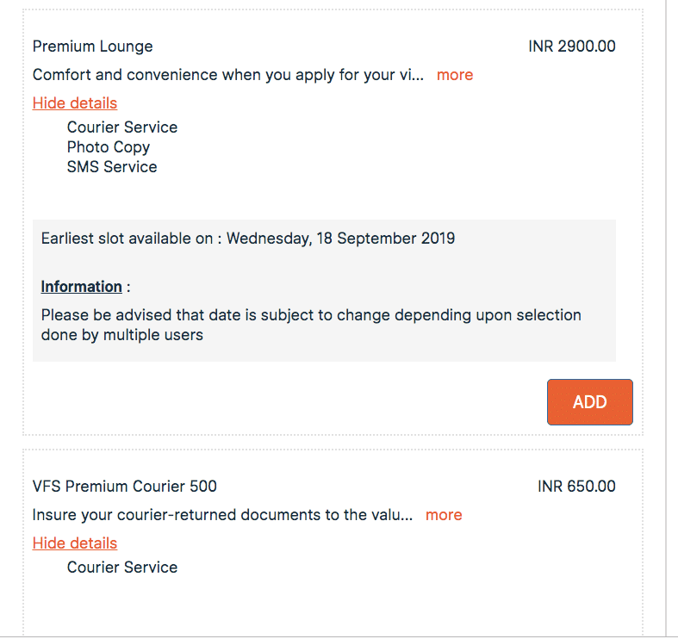Click the vertical scrollbar at the right edge

click(667, 319)
